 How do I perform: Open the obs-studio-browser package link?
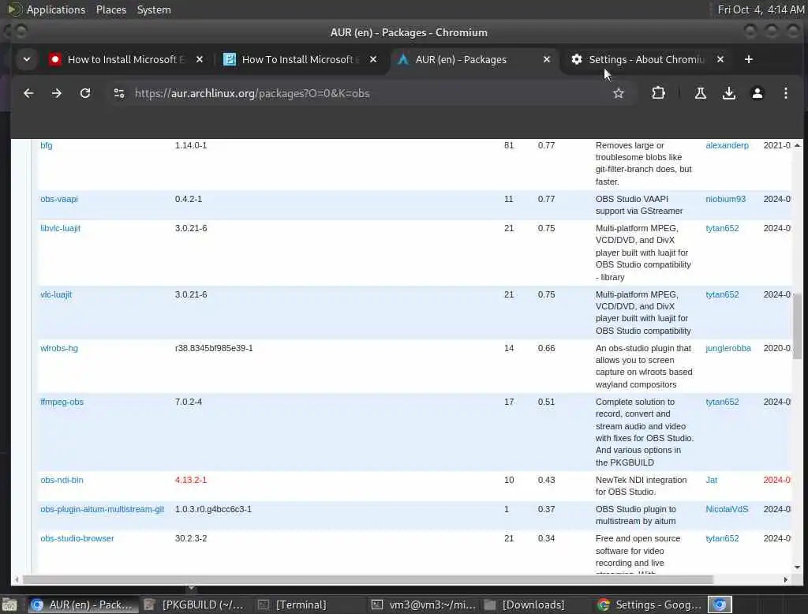[x=77, y=538]
